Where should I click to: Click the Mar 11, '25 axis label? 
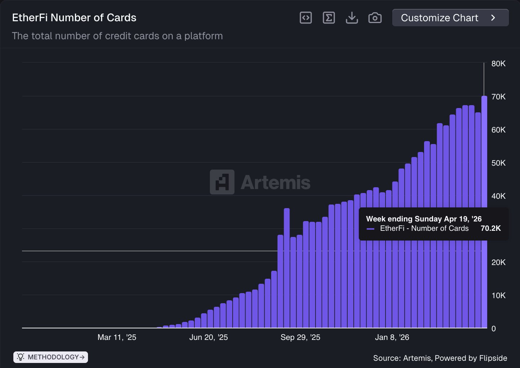(x=117, y=337)
